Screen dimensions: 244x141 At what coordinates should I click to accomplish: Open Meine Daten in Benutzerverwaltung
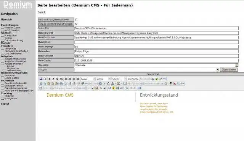[x=11, y=78]
